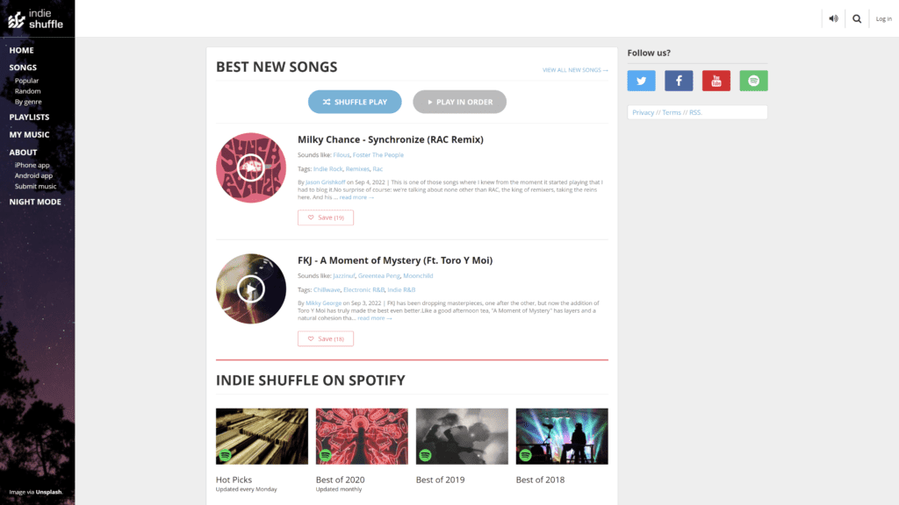Screen dimensions: 899x505
Task: Mute sound with the speaker icon
Action: pos(833,19)
